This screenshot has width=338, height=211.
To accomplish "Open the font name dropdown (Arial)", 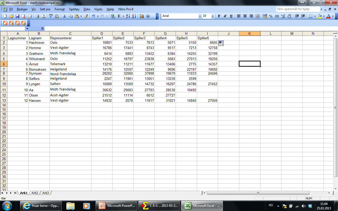I will 200,16.
